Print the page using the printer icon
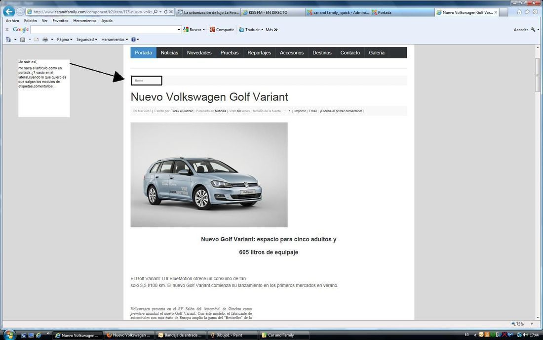This screenshot has height=340, width=543. [x=45, y=40]
